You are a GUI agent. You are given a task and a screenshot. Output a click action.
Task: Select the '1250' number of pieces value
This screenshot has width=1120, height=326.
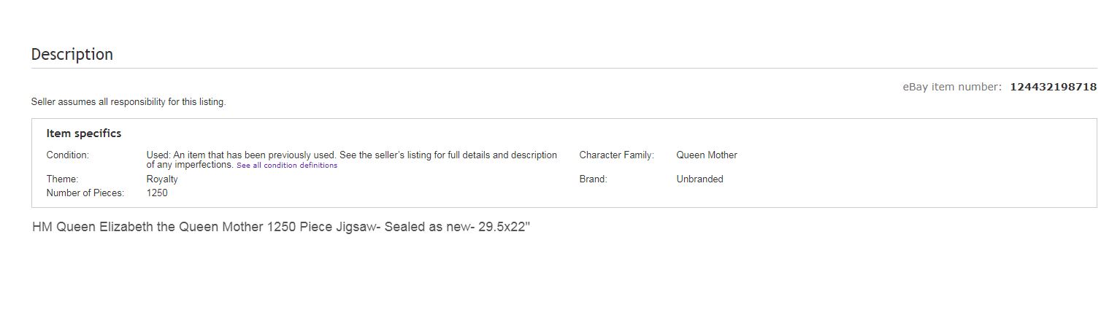(157, 193)
